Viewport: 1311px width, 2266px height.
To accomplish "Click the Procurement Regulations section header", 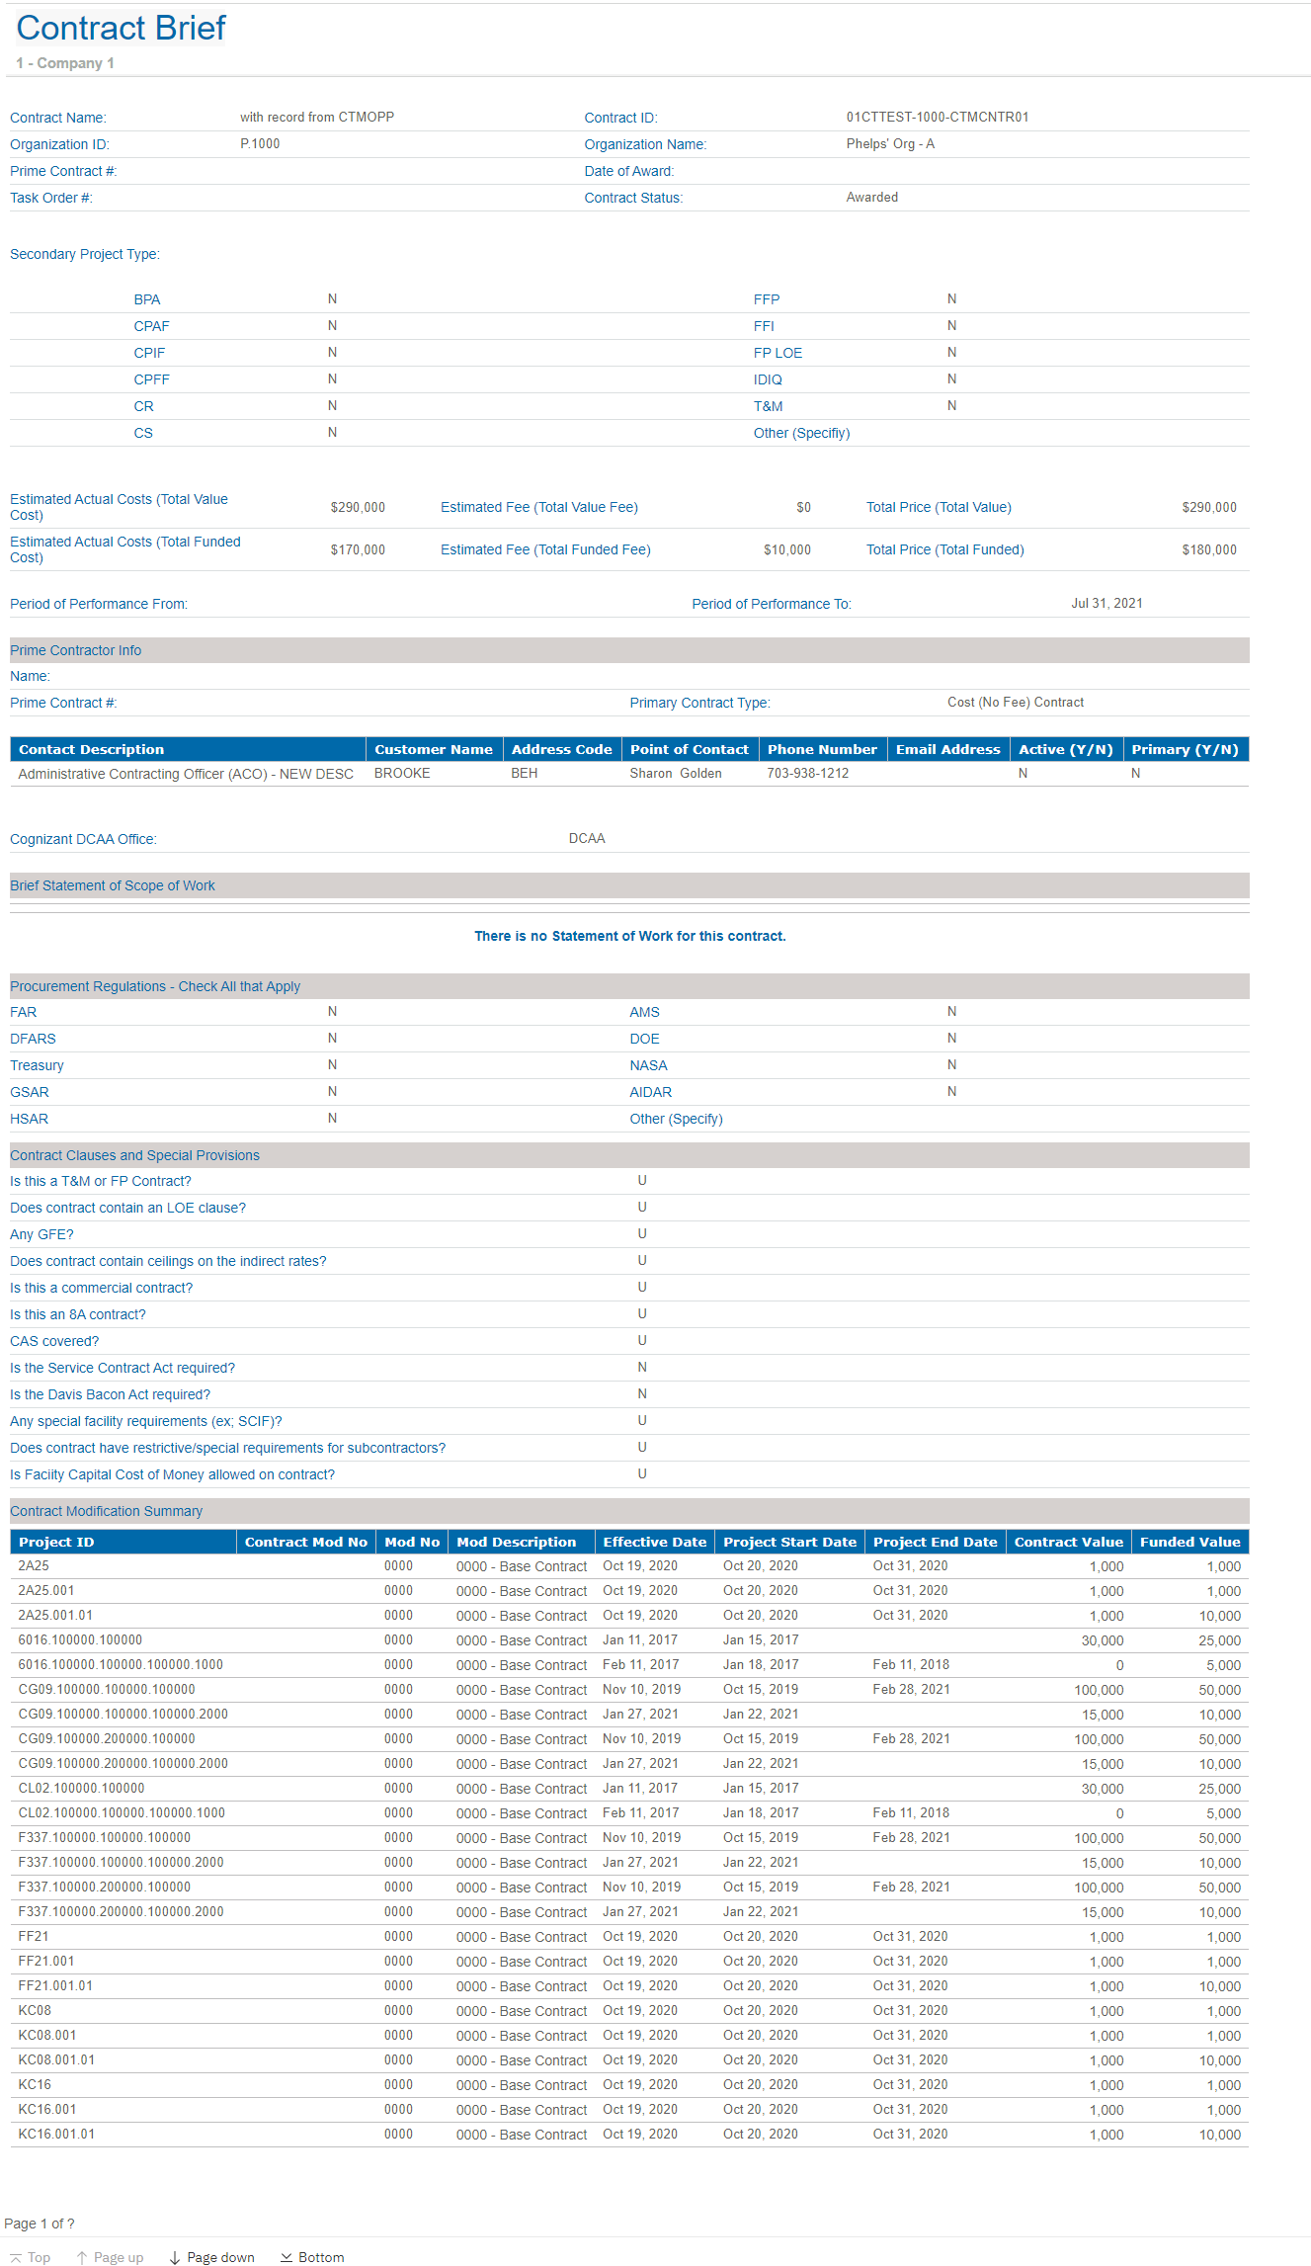I will tap(155, 986).
